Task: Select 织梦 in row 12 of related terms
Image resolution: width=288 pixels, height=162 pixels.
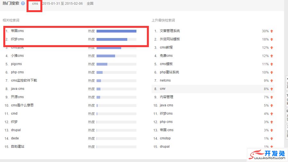Action: (x=14, y=122)
